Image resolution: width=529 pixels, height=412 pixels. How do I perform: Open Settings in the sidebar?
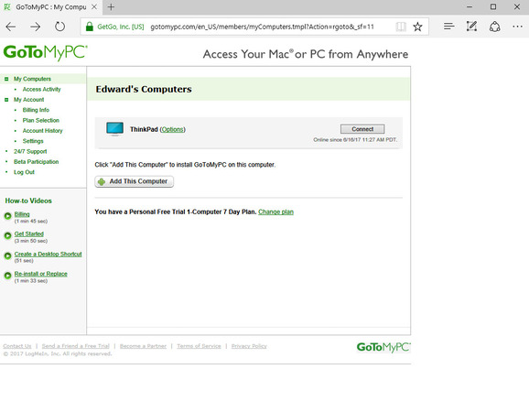pyautogui.click(x=33, y=141)
